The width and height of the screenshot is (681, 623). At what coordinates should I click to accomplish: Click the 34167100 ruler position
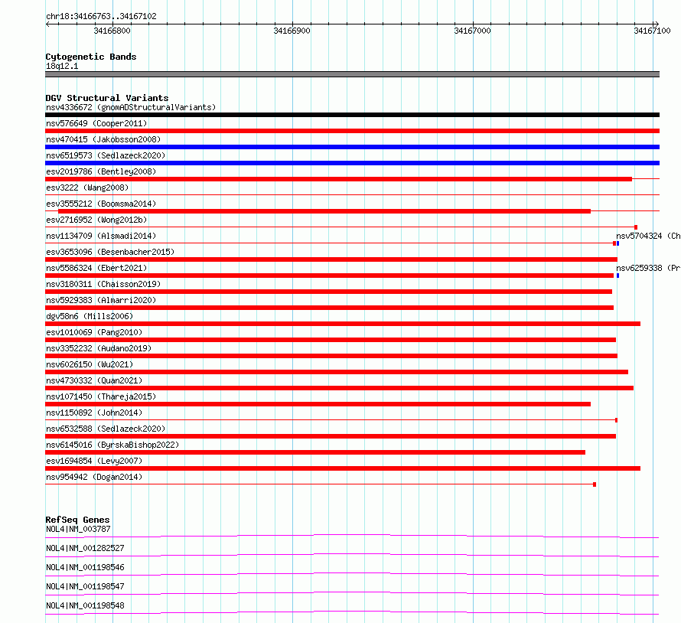(x=653, y=31)
